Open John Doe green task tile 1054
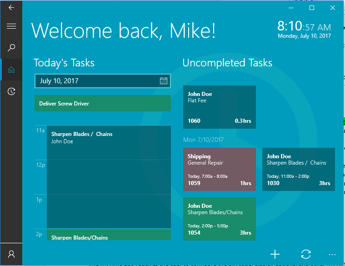This screenshot has width=345, height=266. coord(219,219)
